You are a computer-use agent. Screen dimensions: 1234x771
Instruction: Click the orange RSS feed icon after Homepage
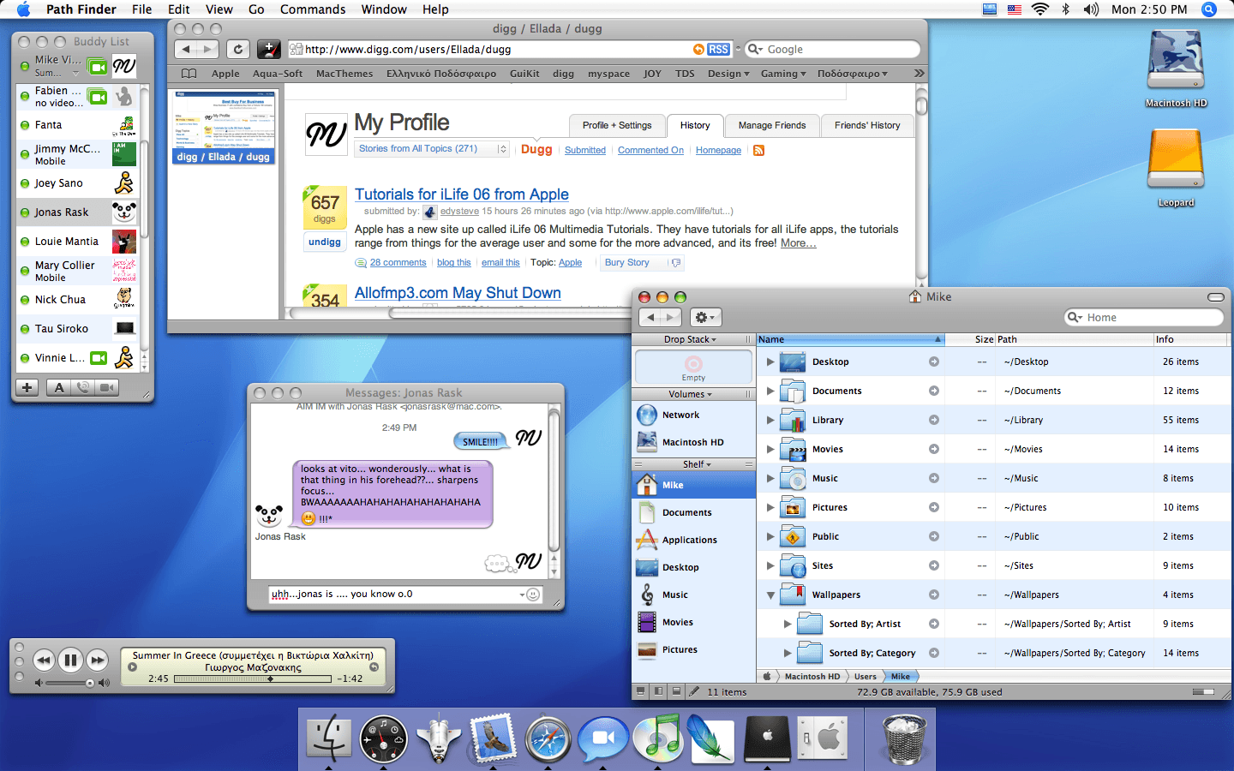point(758,150)
